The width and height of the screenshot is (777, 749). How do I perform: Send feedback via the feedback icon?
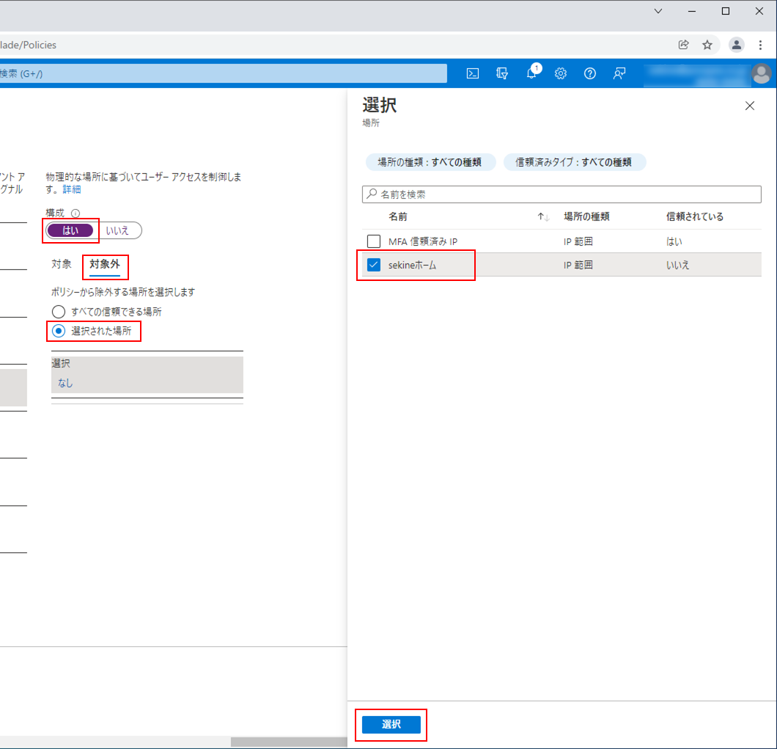point(619,73)
